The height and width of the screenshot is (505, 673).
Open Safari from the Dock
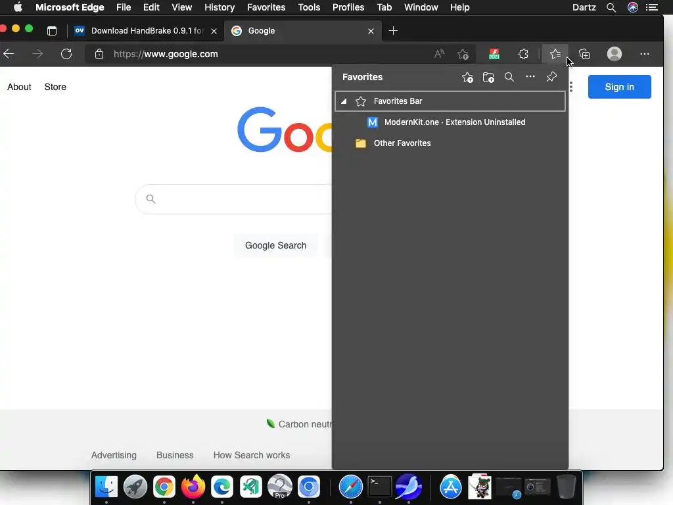coord(351,487)
